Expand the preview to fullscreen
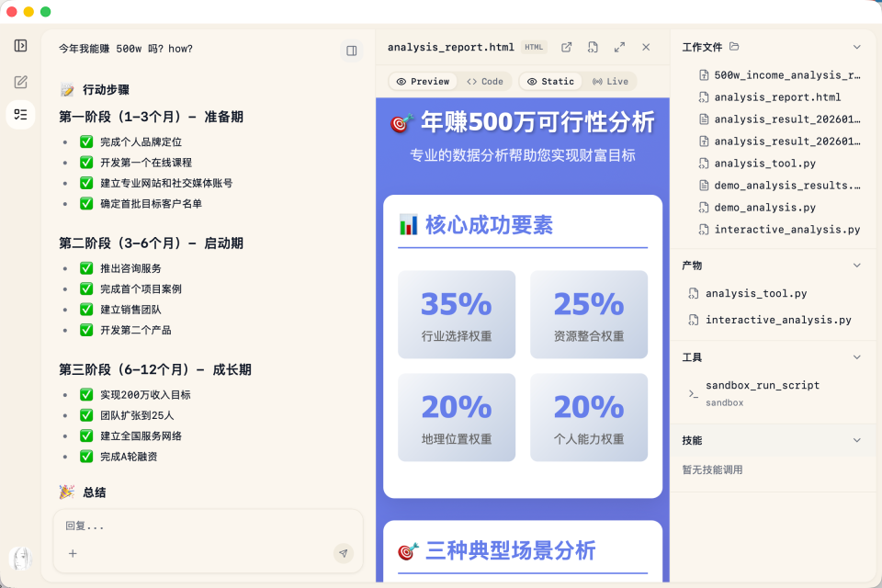The width and height of the screenshot is (882, 588). tap(619, 47)
